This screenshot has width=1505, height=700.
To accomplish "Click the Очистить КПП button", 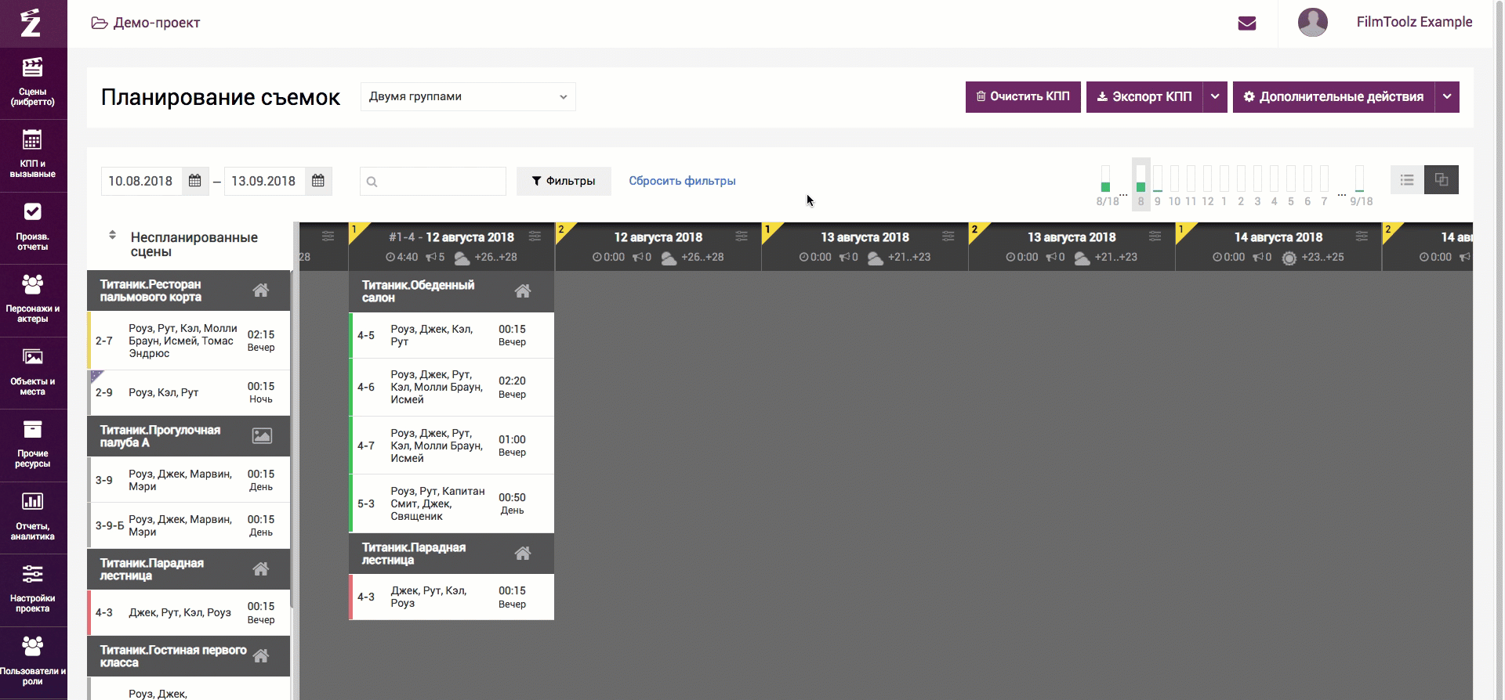I will (1023, 97).
